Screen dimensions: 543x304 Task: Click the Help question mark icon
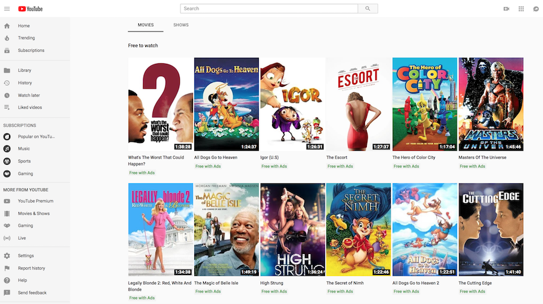(7, 280)
